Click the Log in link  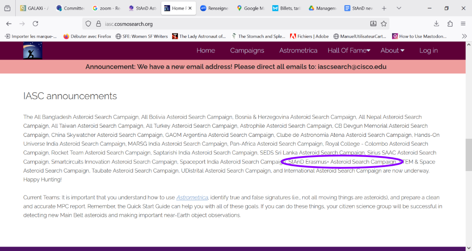(x=428, y=50)
